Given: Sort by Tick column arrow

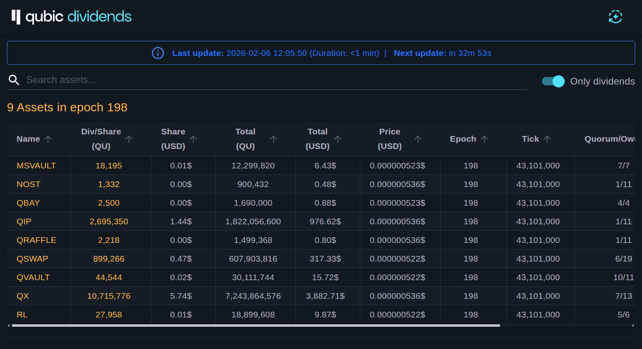Looking at the screenshot, I should click(547, 139).
